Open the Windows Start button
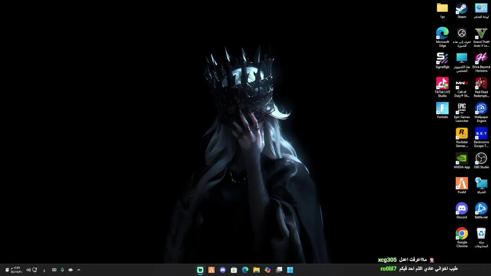Image resolution: width=491 pixels, height=276 pixels. tap(290, 270)
